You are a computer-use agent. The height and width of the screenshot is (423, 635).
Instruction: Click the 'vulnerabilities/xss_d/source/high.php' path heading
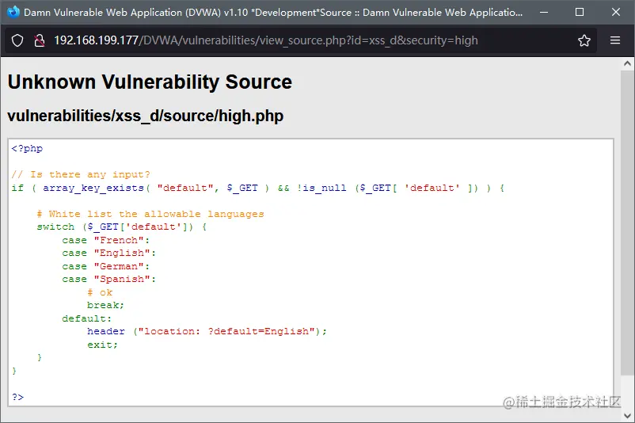[x=146, y=116]
